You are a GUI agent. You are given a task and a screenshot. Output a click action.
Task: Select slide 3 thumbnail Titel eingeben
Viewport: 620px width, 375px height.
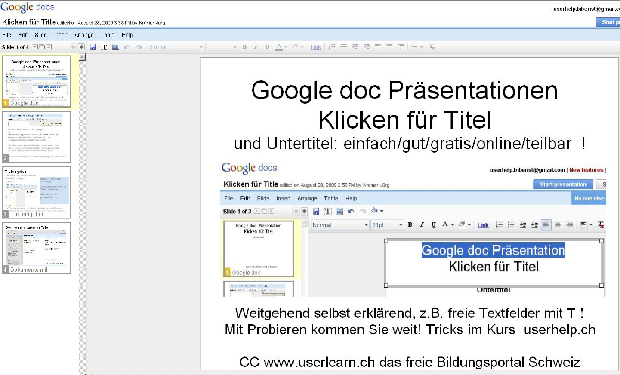point(37,192)
